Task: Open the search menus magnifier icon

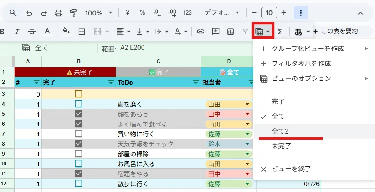Action: (13, 13)
